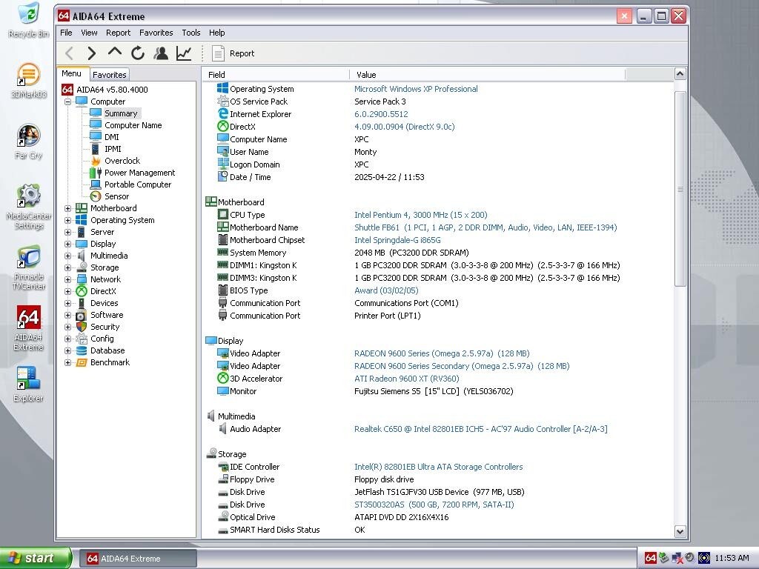Viewport: 759px width, 569px height.
Task: Open the line graph toolbar icon
Action: pyautogui.click(x=184, y=53)
